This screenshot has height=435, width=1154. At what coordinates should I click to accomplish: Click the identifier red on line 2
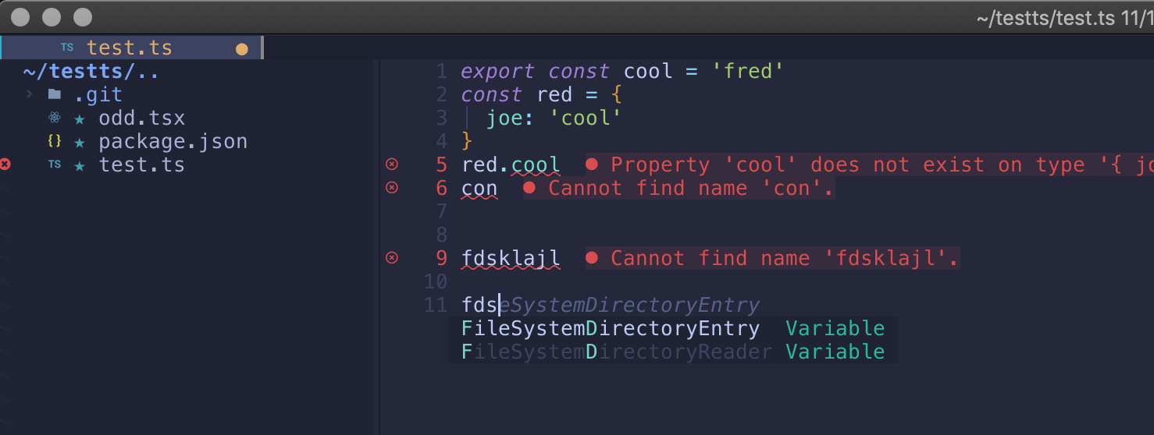tap(555, 95)
